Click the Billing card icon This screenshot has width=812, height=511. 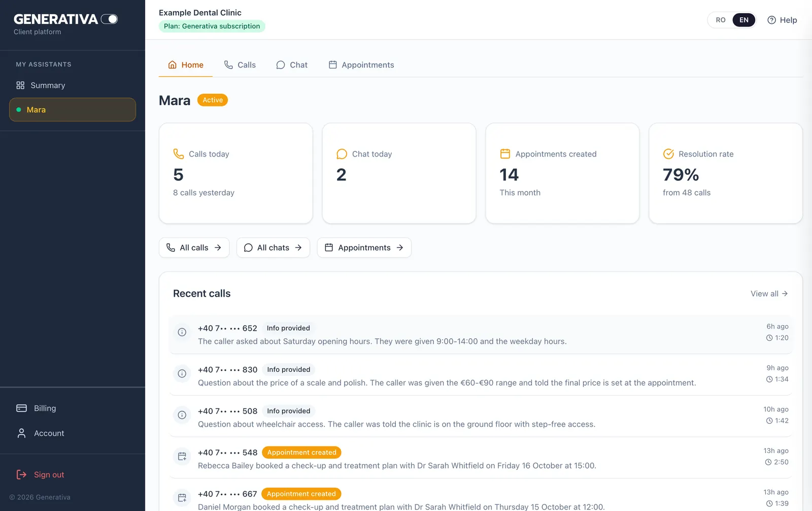click(21, 408)
